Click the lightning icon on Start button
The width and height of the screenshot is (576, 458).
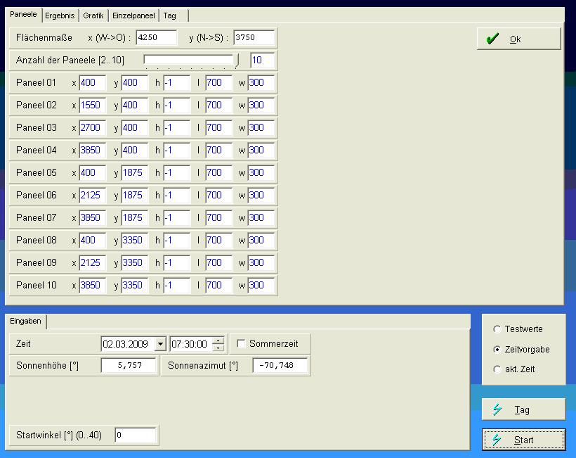click(497, 440)
